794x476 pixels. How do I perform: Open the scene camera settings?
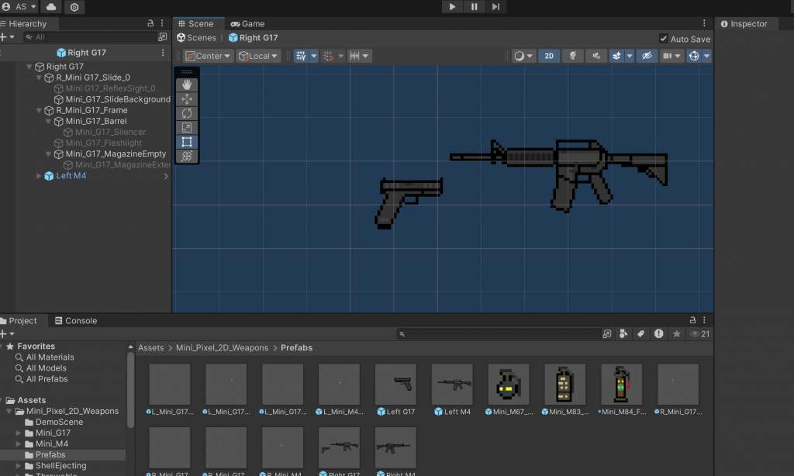(x=671, y=56)
